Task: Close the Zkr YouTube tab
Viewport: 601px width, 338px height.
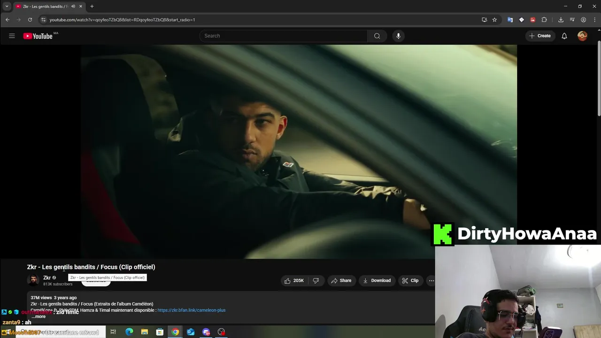Action: (x=81, y=7)
